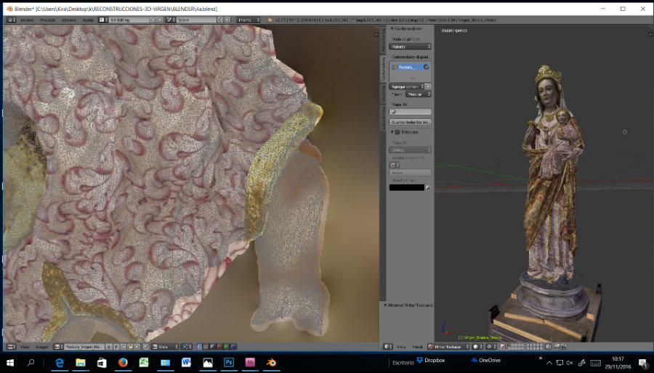
Task: Open the Ayuda menu
Action: 88,20
